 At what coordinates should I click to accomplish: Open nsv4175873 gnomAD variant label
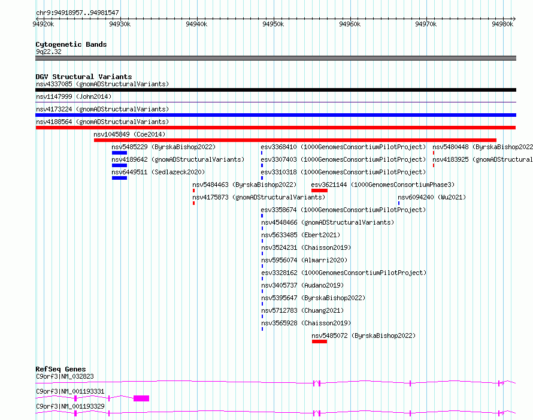259,197
